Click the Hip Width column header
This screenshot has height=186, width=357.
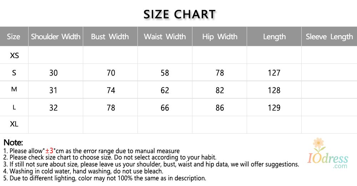click(220, 37)
